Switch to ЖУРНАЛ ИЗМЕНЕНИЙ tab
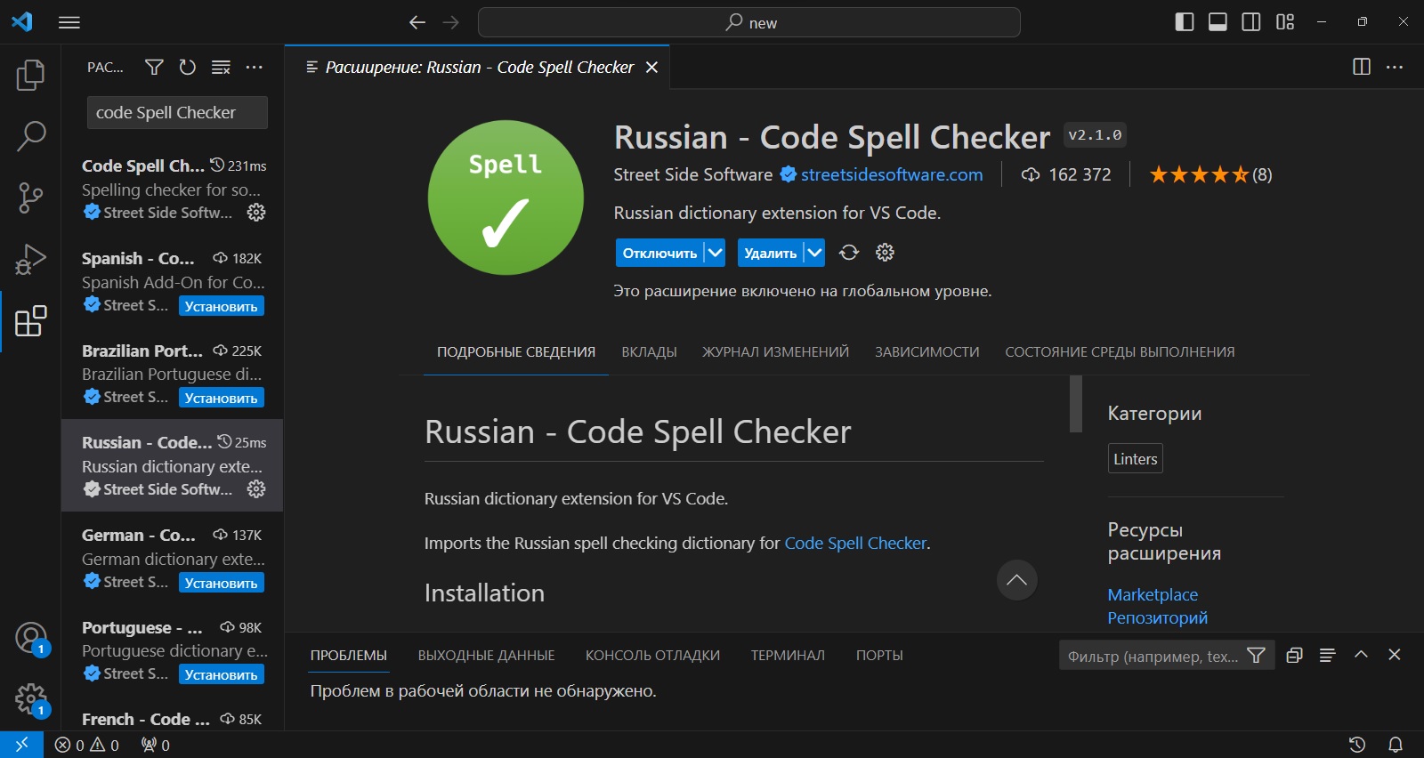The image size is (1424, 758). (x=775, y=352)
